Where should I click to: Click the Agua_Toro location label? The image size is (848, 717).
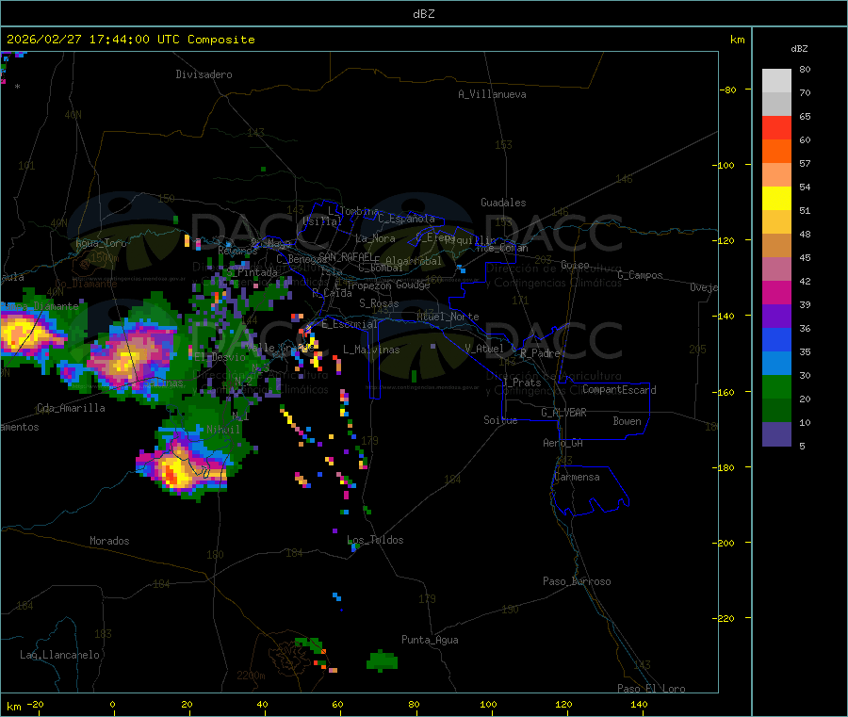[x=101, y=243]
